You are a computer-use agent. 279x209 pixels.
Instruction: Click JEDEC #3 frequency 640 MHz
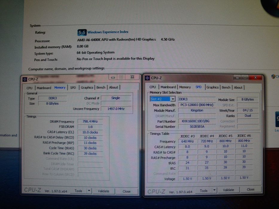pos(187,142)
